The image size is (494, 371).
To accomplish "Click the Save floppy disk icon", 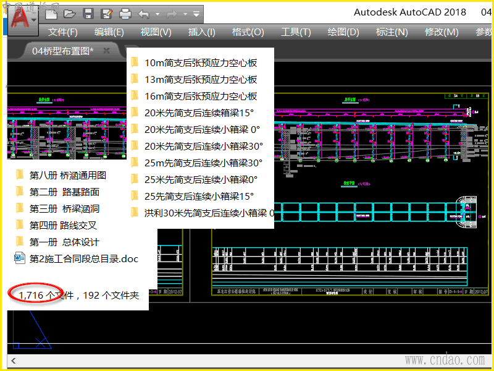I will pyautogui.click(x=88, y=13).
